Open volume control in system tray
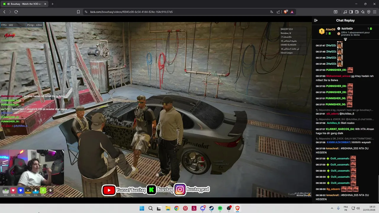This screenshot has height=213, width=379. click(358, 208)
